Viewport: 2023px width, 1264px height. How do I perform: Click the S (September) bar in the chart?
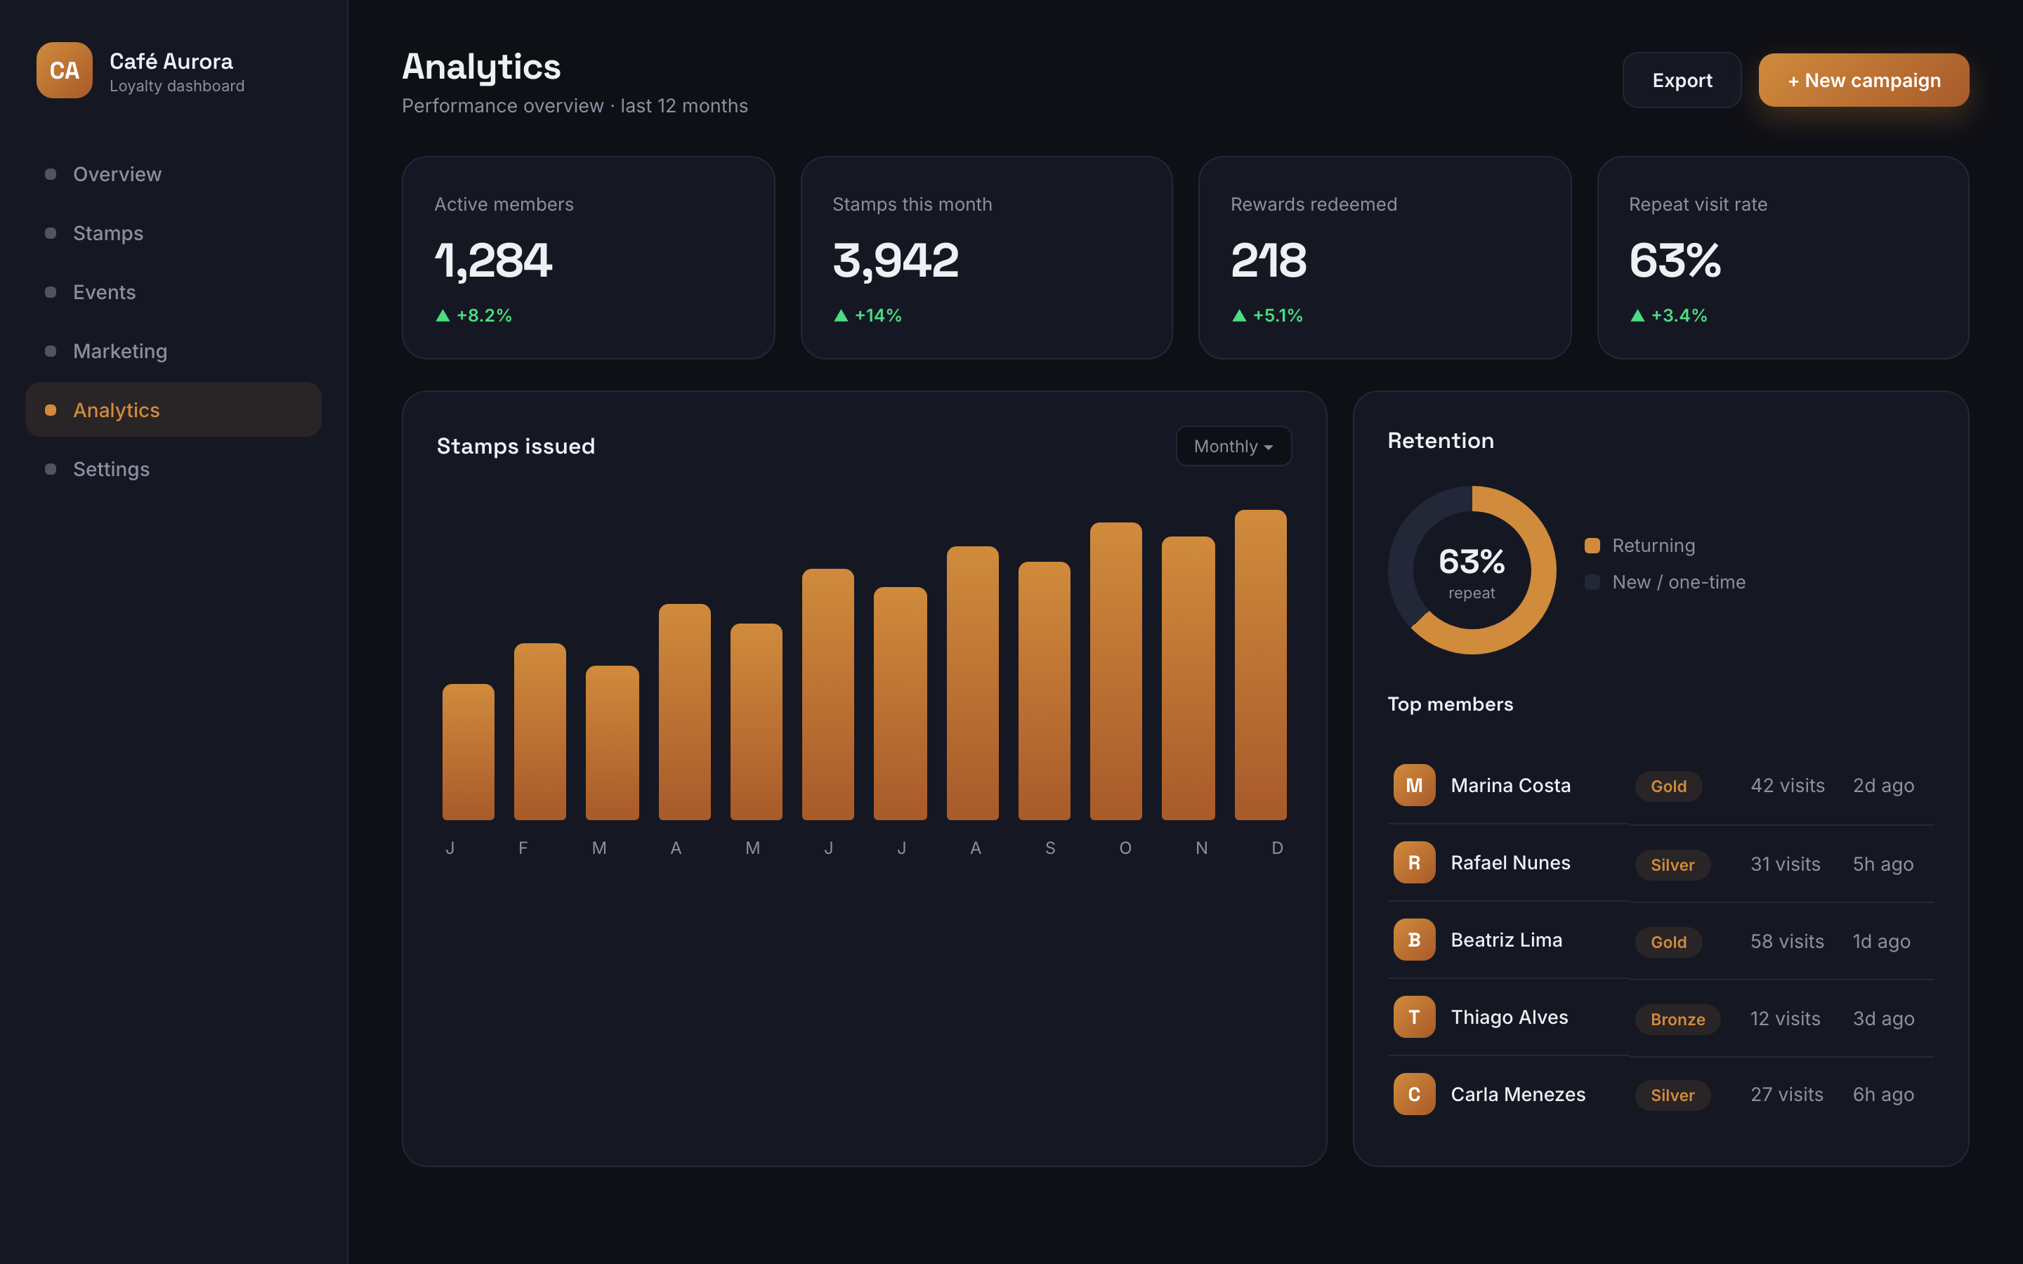1044,690
